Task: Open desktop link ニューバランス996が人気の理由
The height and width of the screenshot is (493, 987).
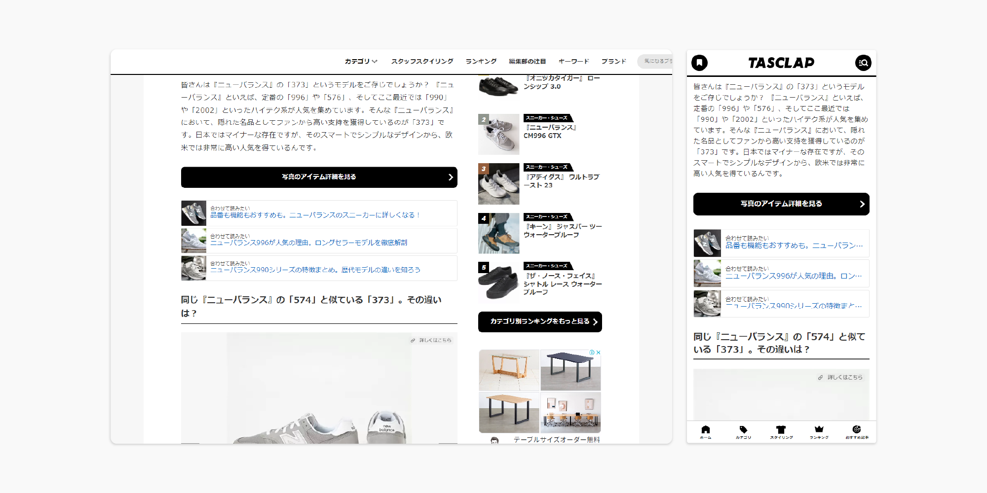Action: (309, 243)
